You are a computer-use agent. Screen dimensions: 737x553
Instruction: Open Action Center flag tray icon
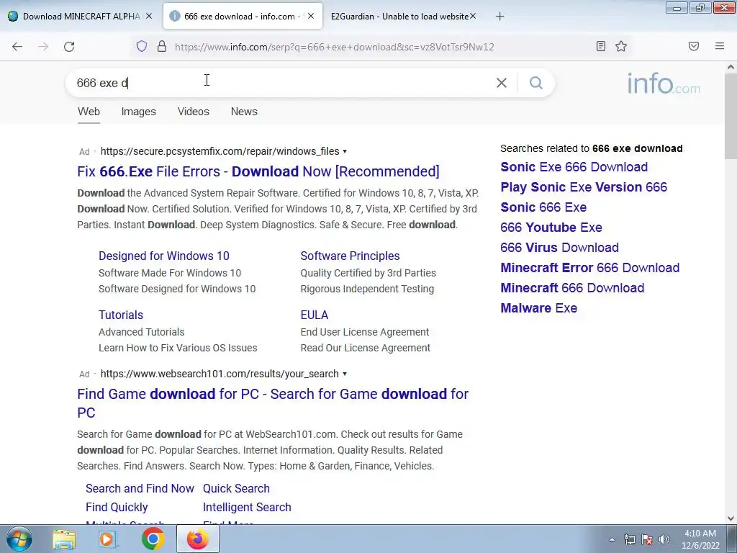[647, 539]
